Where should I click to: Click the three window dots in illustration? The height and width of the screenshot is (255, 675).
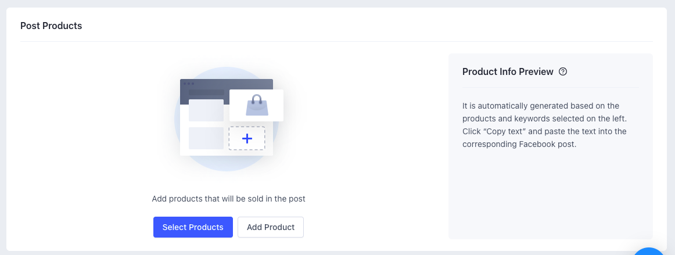click(x=189, y=84)
